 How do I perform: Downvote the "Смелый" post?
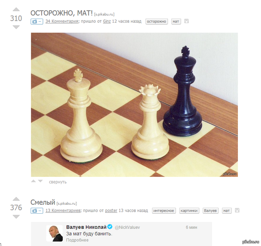tap(16, 217)
